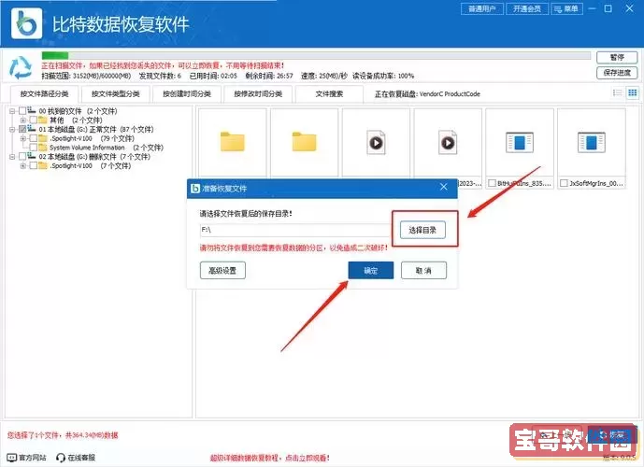Switch to grid thumbnail view
The width and height of the screenshot is (644, 467).
(633, 92)
